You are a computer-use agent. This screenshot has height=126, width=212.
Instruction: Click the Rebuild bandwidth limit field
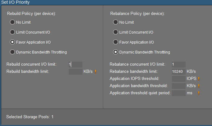click(x=76, y=72)
